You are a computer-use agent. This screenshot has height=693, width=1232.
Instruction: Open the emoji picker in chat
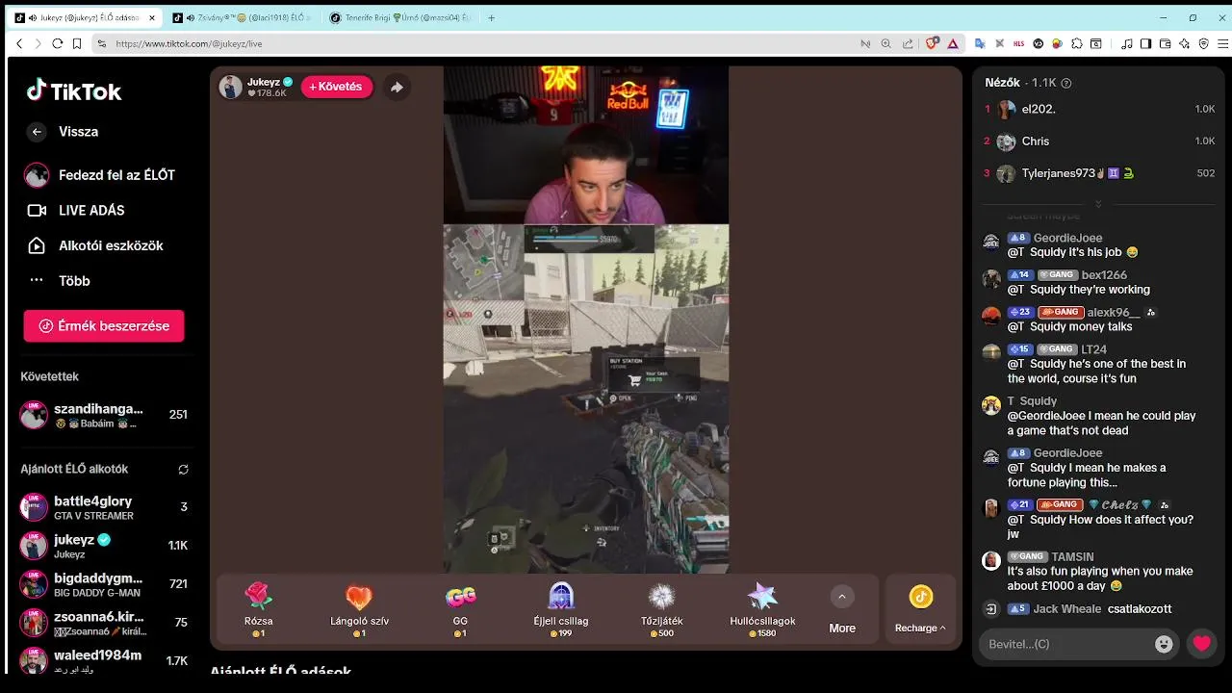pyautogui.click(x=1164, y=644)
